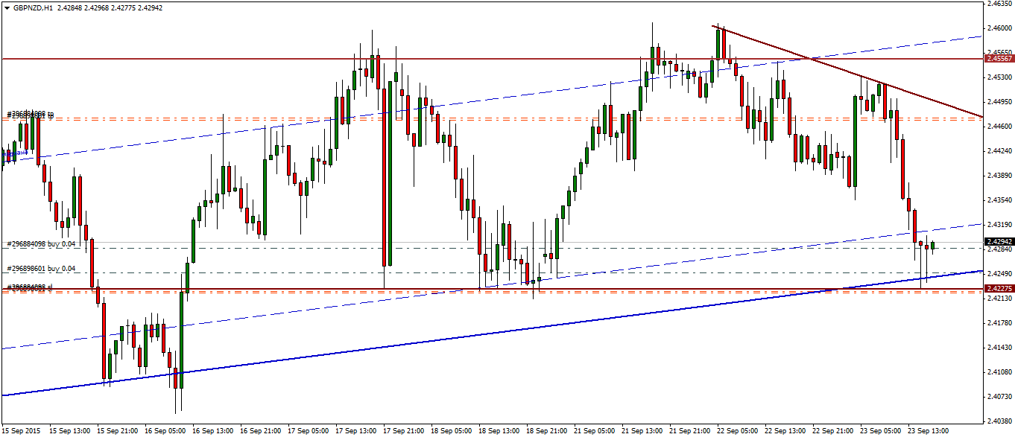
Task: Click the 2.41080 price axis value
Action: (998, 371)
